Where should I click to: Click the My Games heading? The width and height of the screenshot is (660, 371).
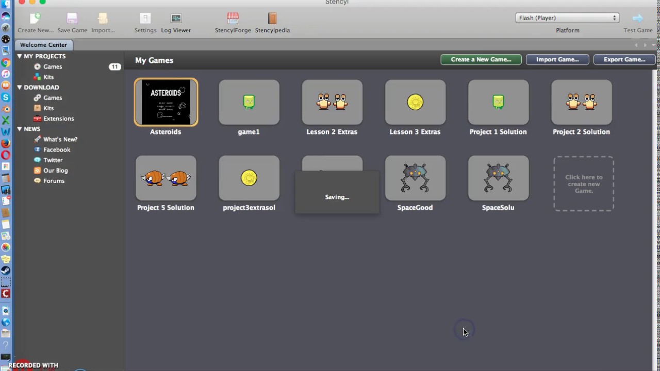(x=154, y=60)
